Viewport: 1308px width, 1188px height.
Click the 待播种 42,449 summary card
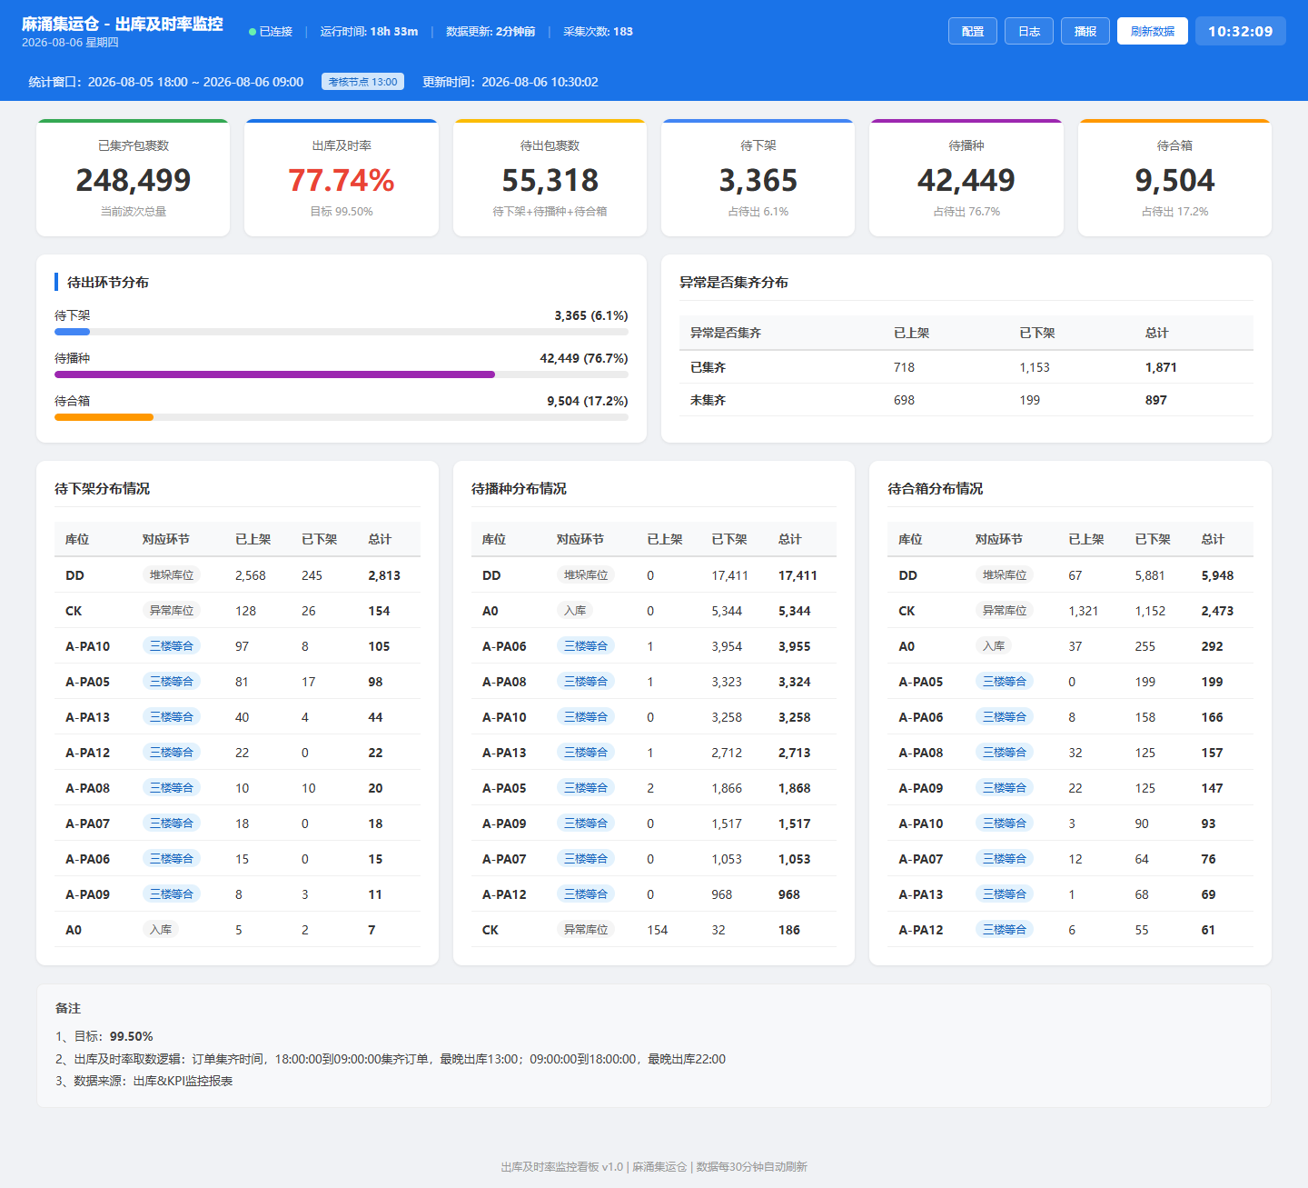(x=966, y=178)
